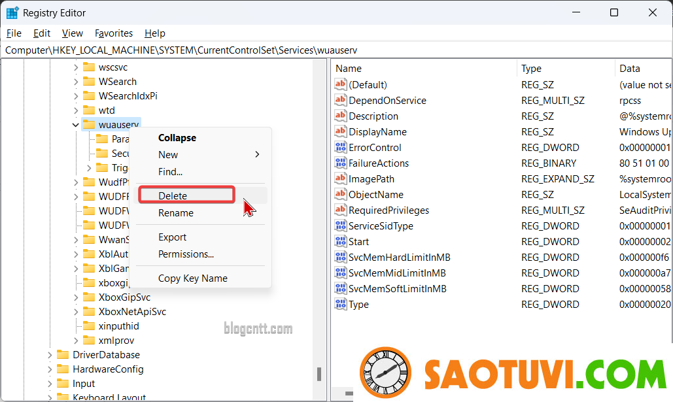Select the wuauserv key in tree
This screenshot has height=402, width=673.
click(x=118, y=125)
